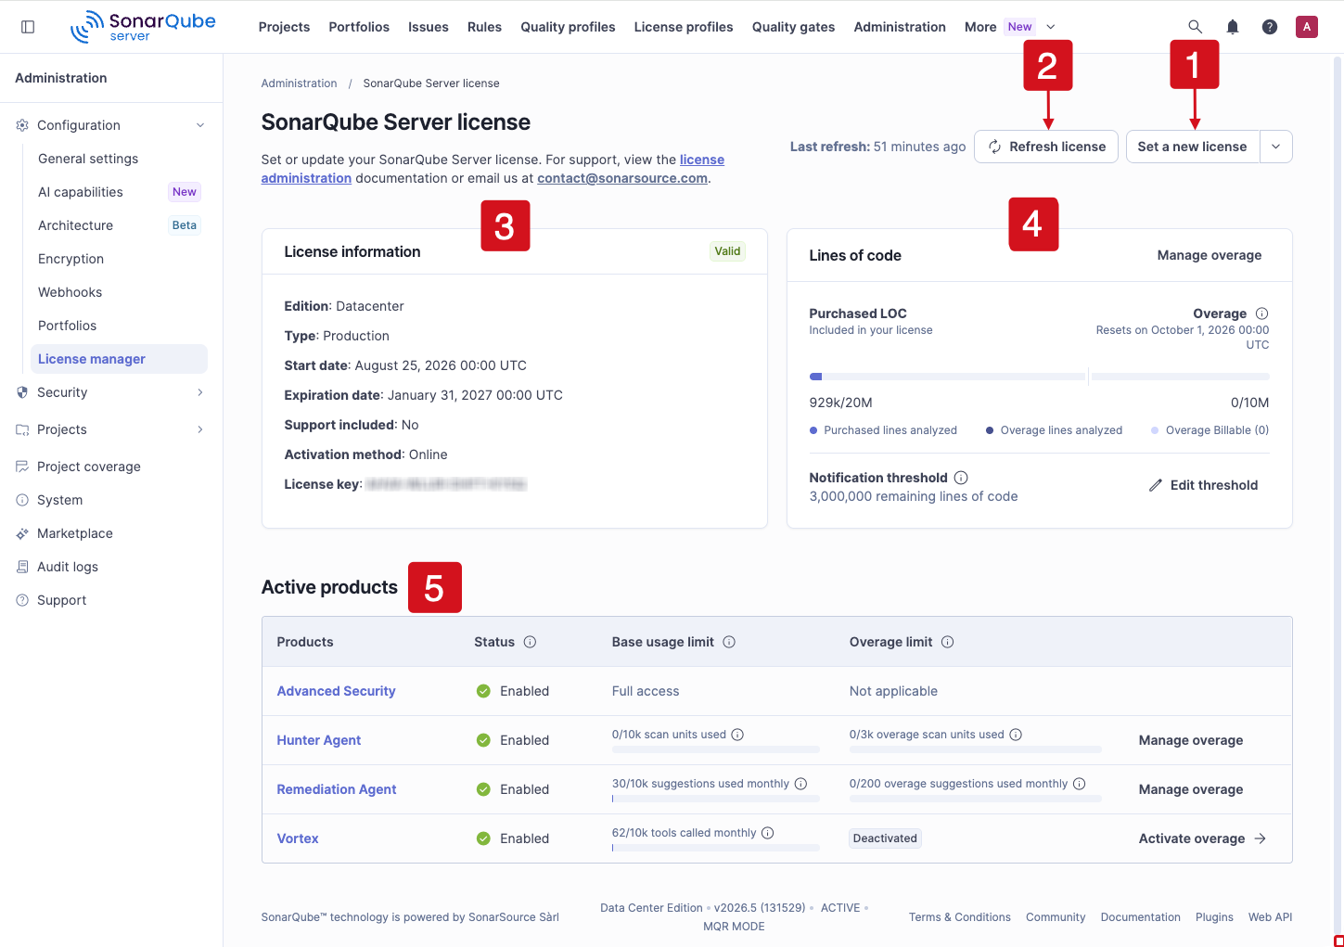This screenshot has width=1344, height=947.
Task: Collapse the Configuration section
Action: pyautogui.click(x=111, y=125)
